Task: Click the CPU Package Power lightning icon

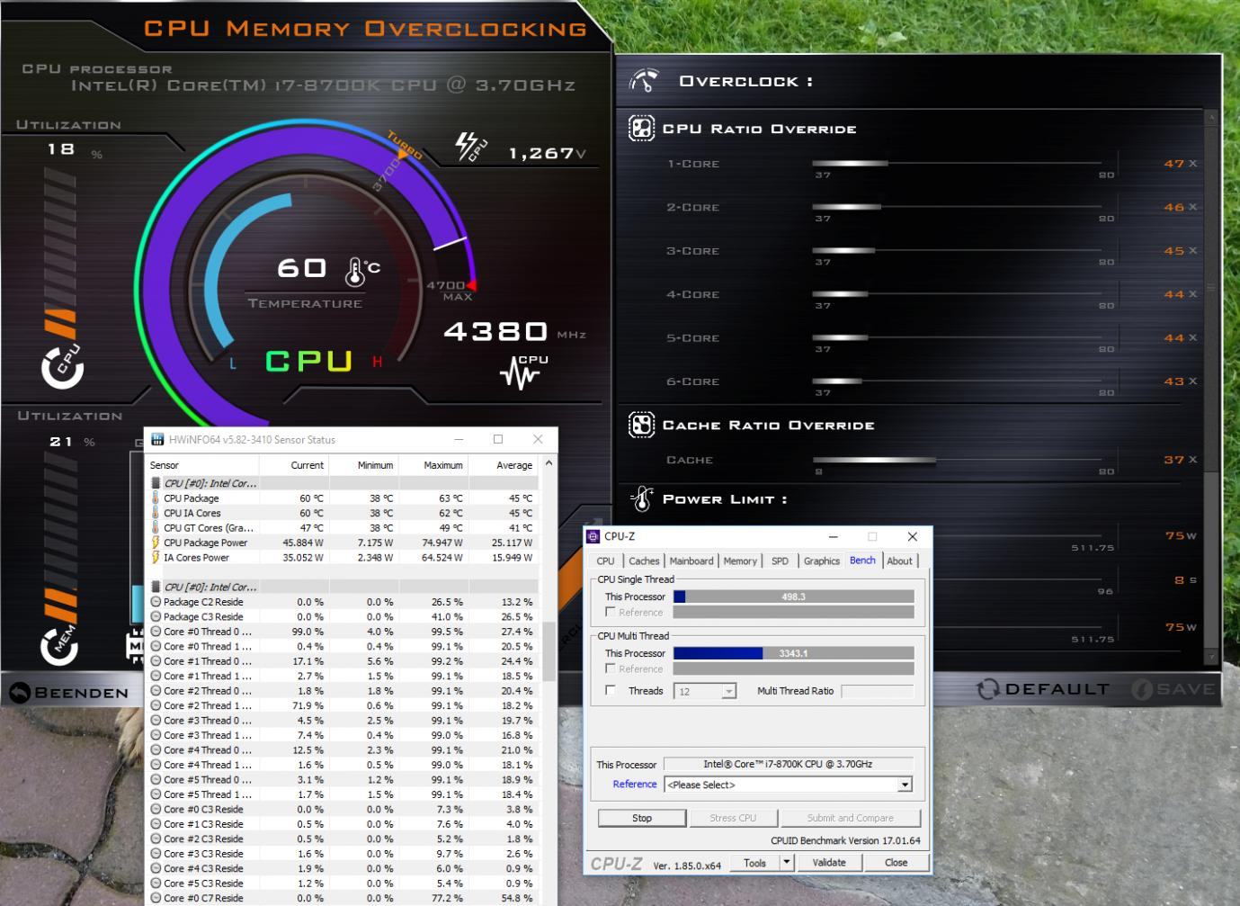Action: [x=156, y=543]
